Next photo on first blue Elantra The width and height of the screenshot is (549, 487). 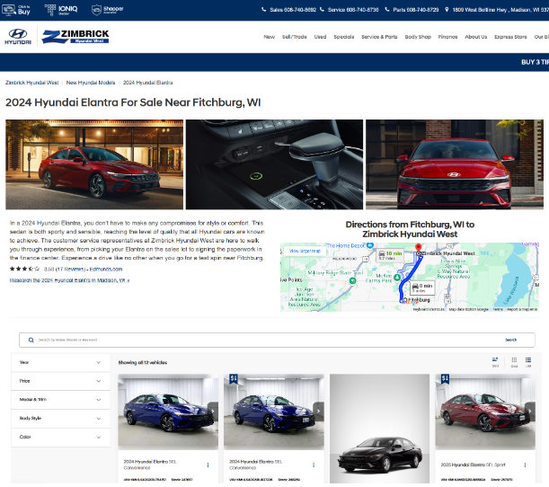tap(213, 412)
